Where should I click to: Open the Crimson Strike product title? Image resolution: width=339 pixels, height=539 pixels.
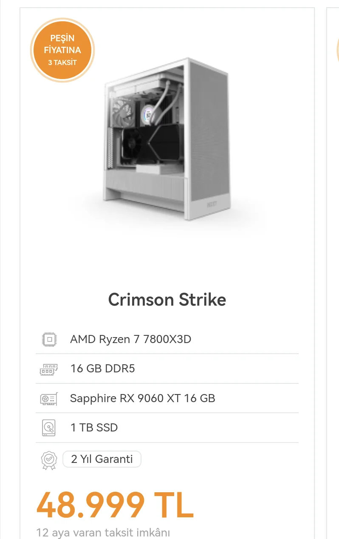pyautogui.click(x=167, y=300)
